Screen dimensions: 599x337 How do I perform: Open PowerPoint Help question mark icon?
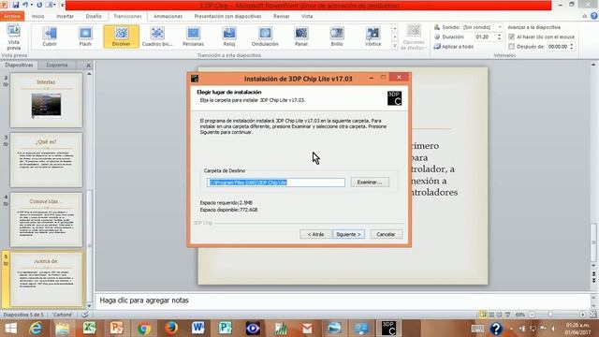tap(594, 16)
